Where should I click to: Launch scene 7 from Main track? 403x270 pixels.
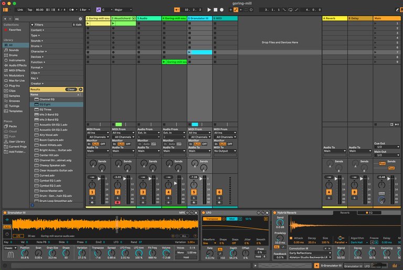[x=376, y=52]
